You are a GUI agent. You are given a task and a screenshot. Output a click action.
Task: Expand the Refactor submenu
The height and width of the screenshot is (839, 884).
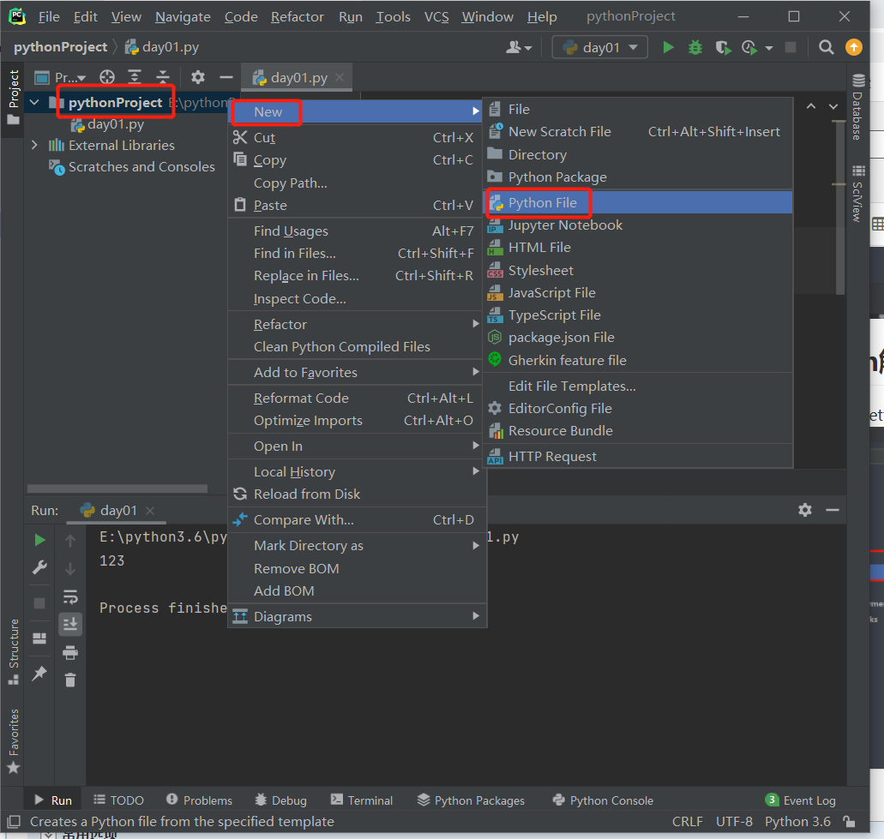[x=357, y=324]
